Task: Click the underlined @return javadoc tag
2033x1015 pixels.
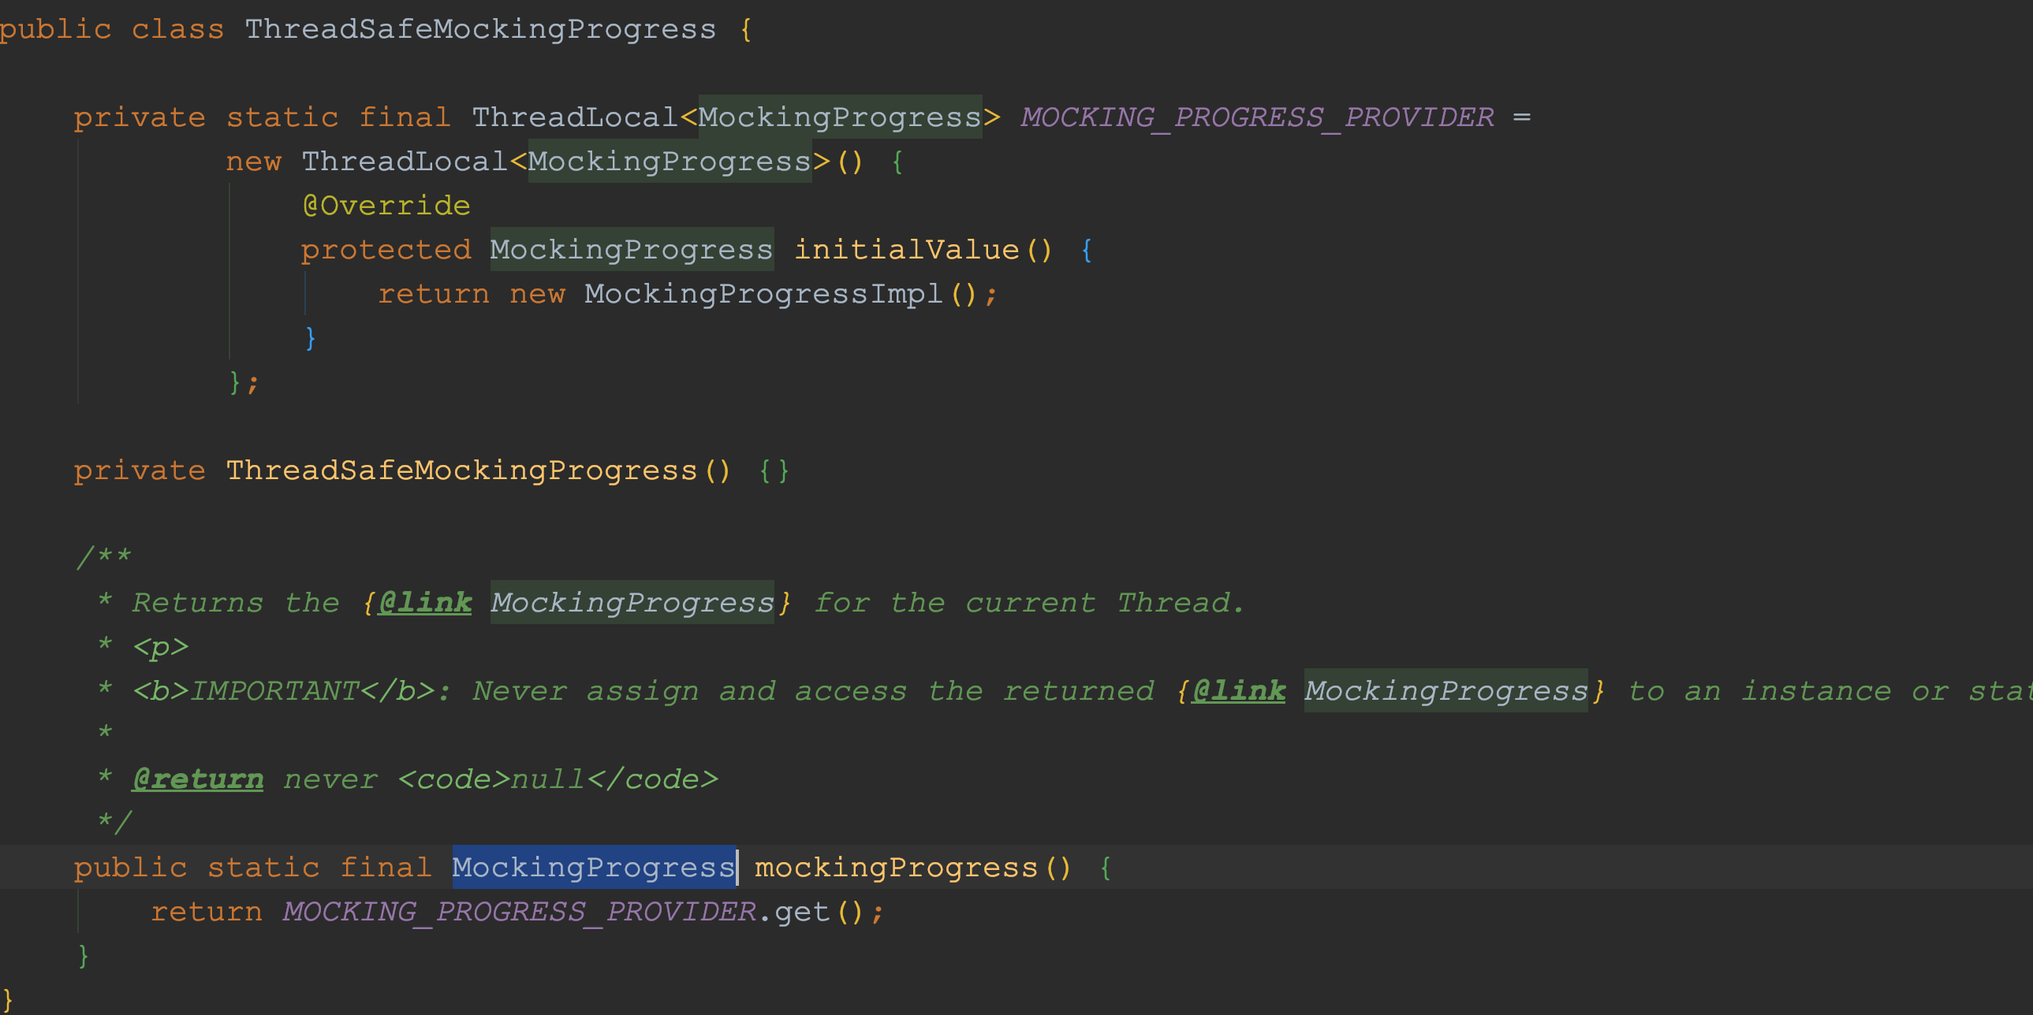Action: (x=197, y=779)
